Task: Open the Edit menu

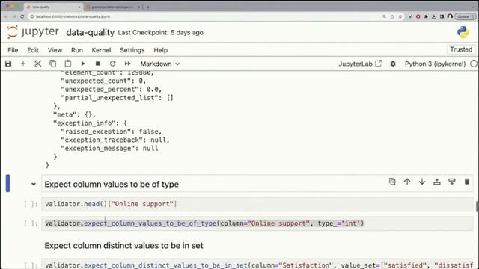Action: pos(33,50)
